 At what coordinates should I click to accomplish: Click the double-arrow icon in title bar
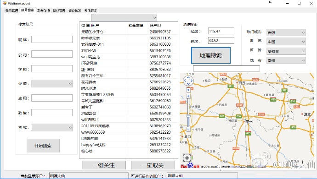(x=270, y=2)
